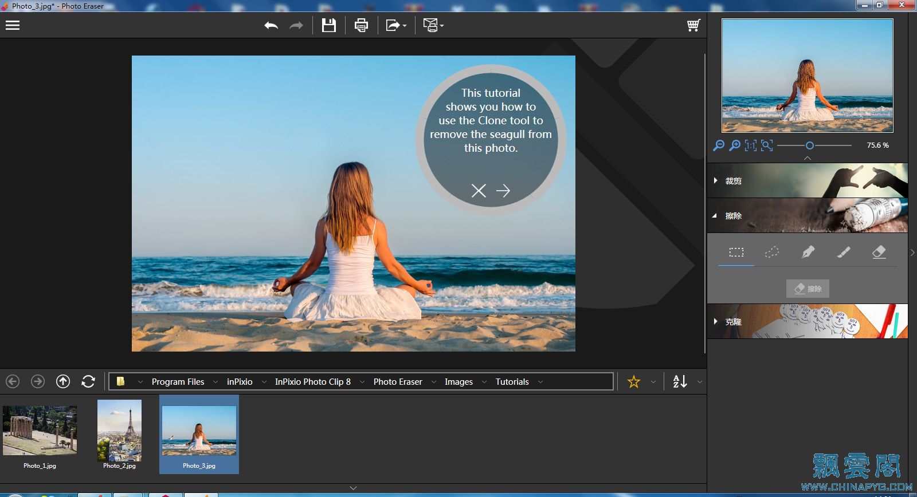
Task: Click the favorites star icon
Action: (633, 381)
